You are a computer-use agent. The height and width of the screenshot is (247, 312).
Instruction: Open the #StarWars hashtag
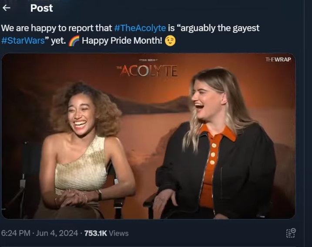pyautogui.click(x=23, y=41)
